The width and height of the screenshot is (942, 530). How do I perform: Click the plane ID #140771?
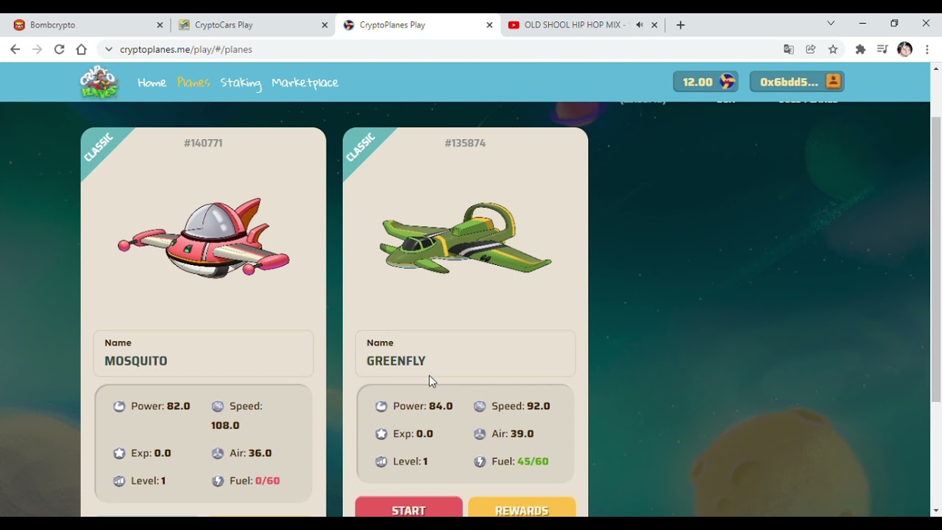[203, 143]
